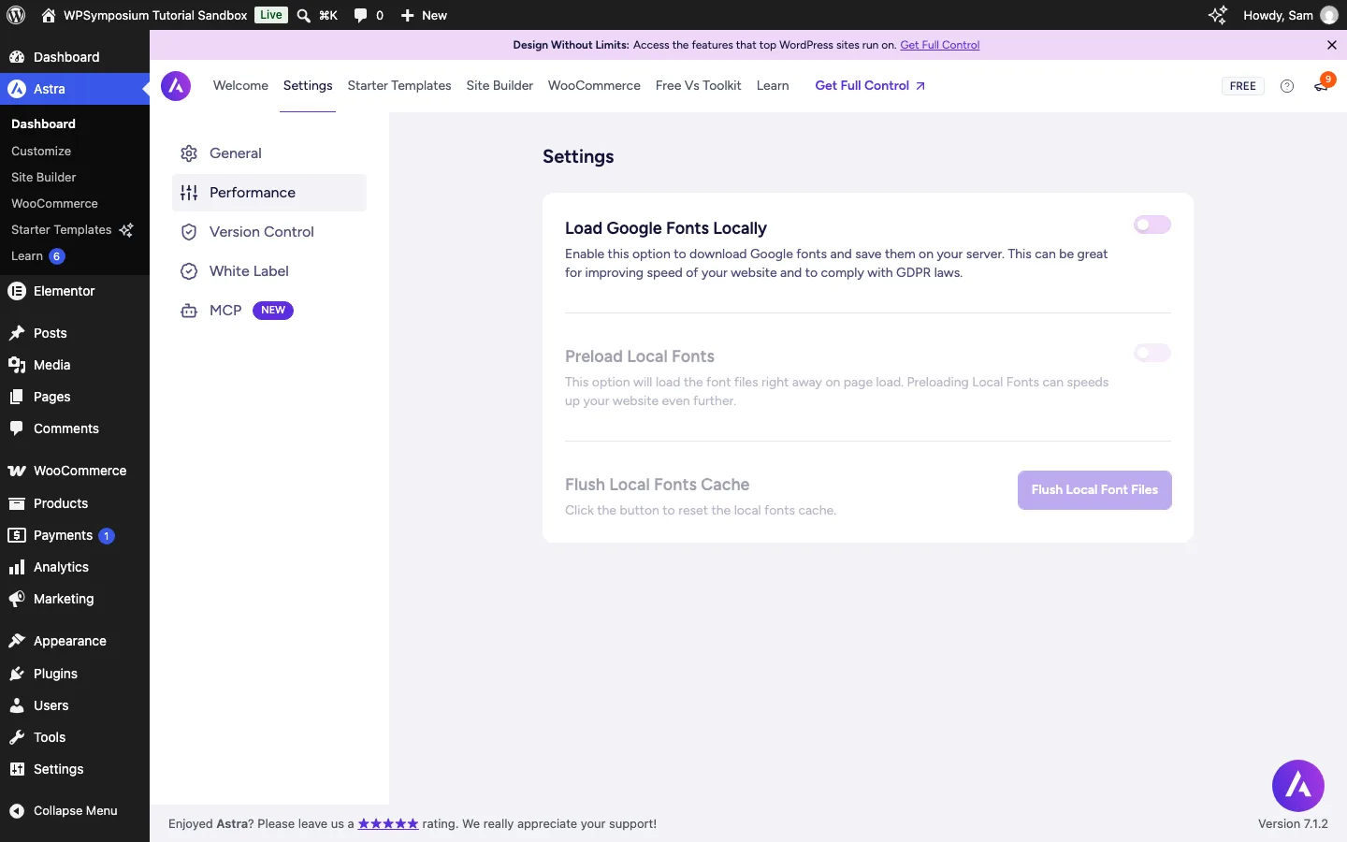The width and height of the screenshot is (1347, 842).
Task: Click the search magnifier icon in admin bar
Action: coord(304,15)
